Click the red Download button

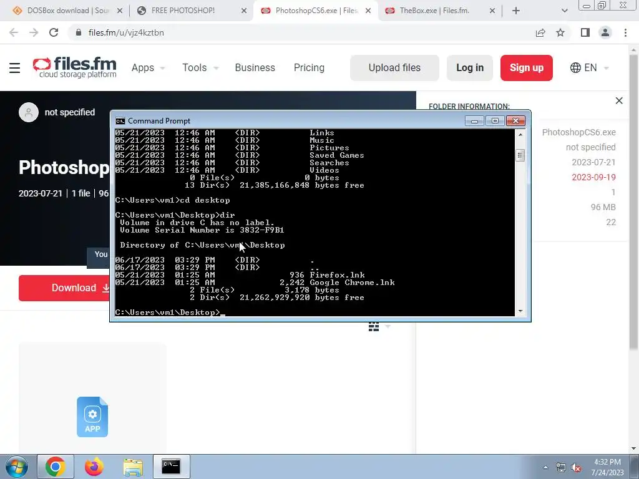(x=64, y=288)
